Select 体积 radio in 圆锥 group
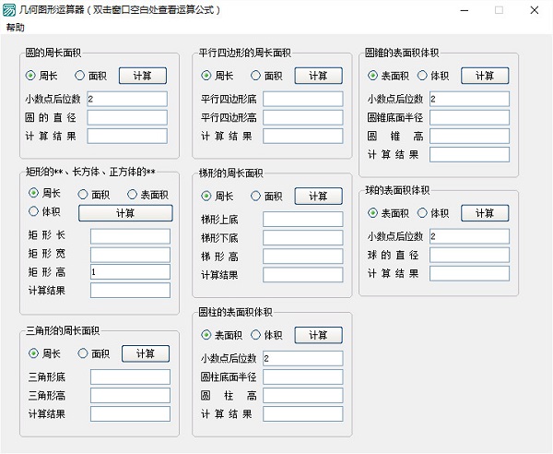The image size is (553, 454). pos(422,76)
